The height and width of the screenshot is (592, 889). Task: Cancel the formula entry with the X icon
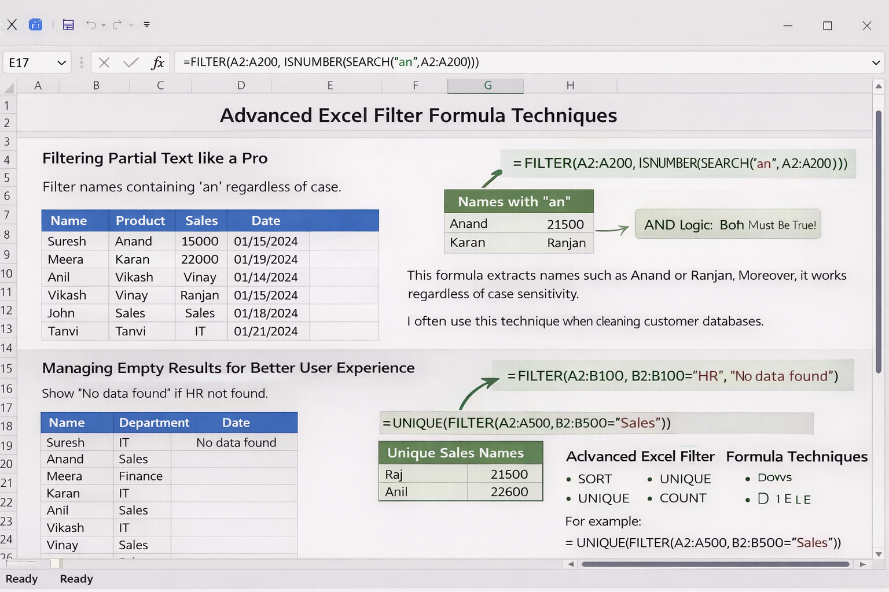pos(104,62)
